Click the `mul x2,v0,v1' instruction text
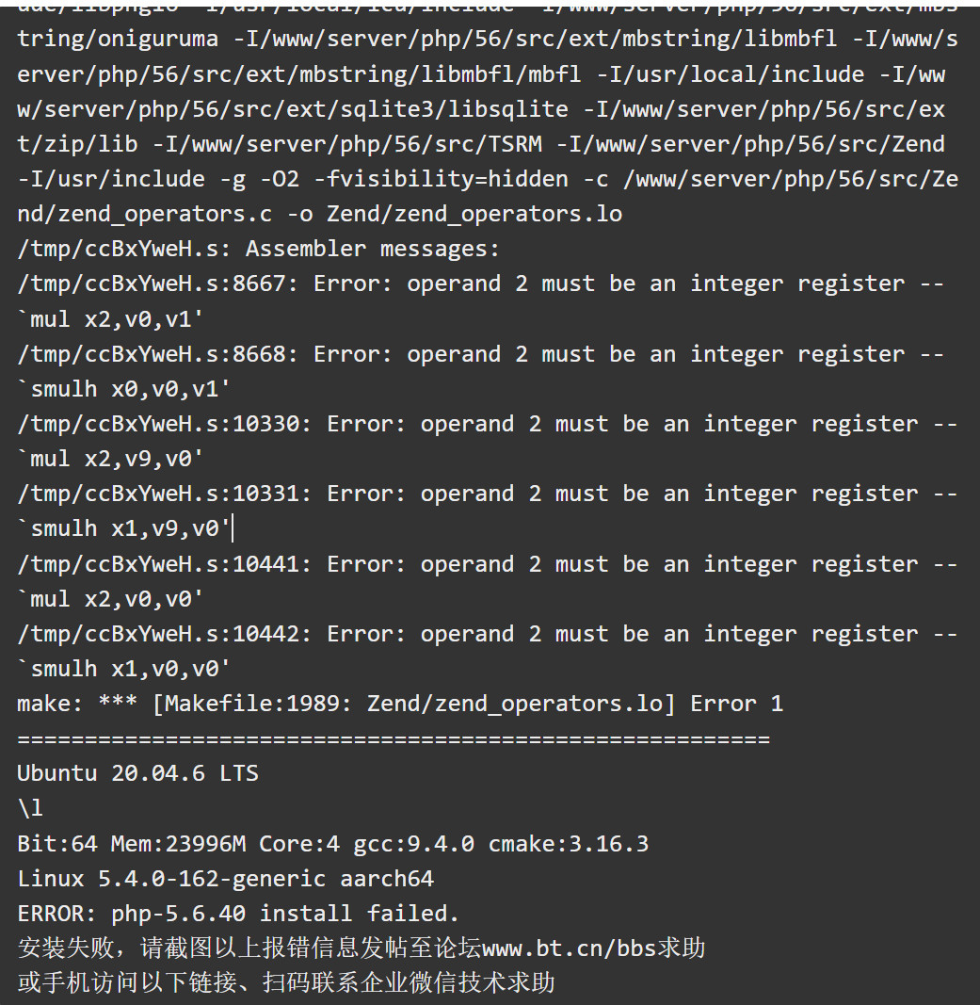 point(110,318)
